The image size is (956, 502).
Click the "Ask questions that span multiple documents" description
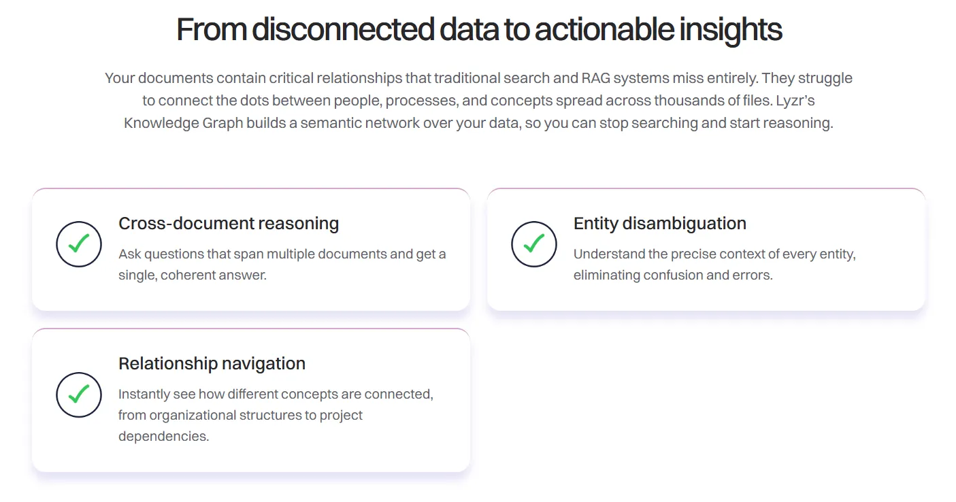pyautogui.click(x=282, y=254)
